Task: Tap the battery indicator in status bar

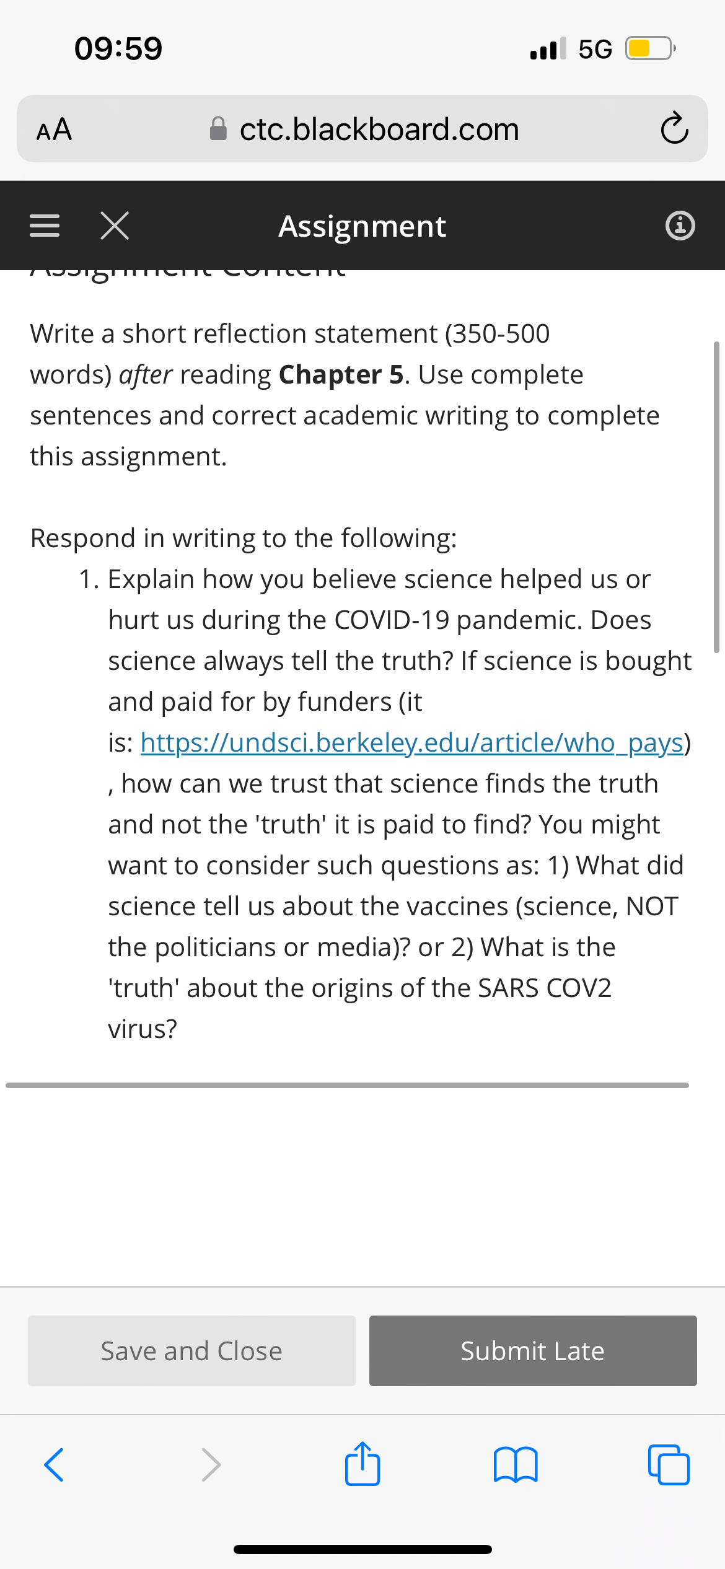Action: pos(650,48)
